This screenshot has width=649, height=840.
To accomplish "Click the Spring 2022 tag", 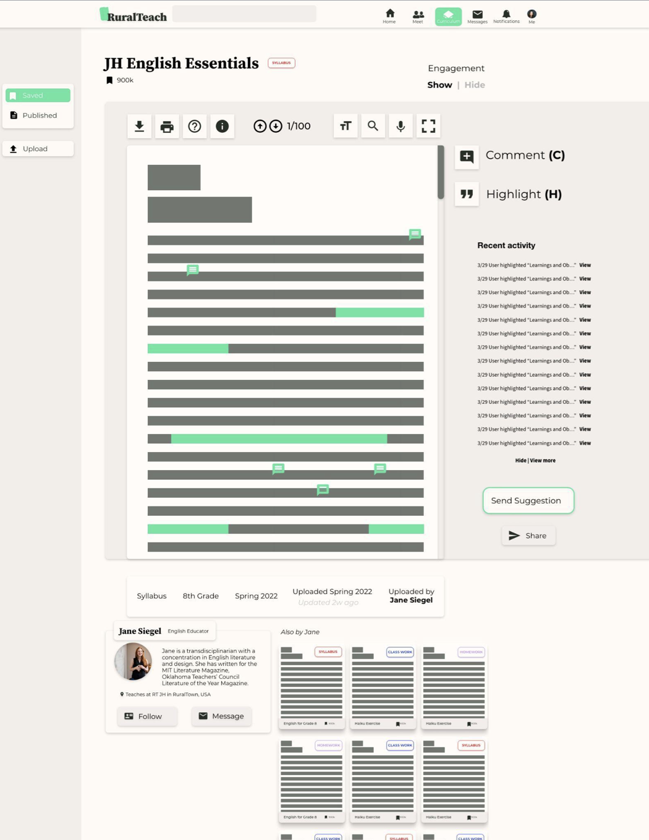I will (256, 596).
